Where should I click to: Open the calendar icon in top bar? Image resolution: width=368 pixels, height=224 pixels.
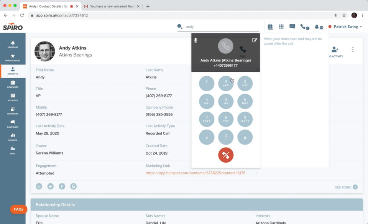(270, 26)
